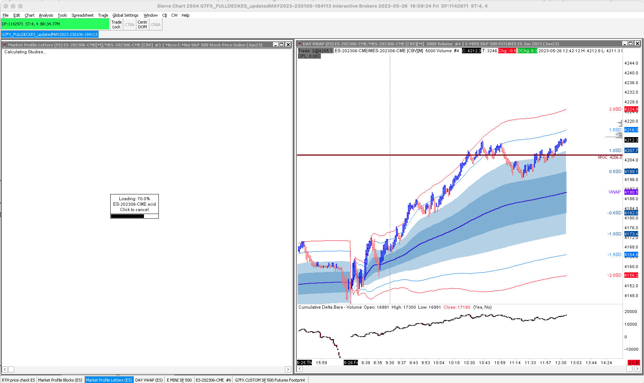644x383 pixels.
Task: Click the Centr DOM toolbar button
Action: pos(143,24)
